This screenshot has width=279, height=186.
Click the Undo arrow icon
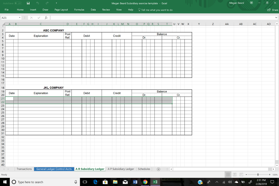click(38, 3)
